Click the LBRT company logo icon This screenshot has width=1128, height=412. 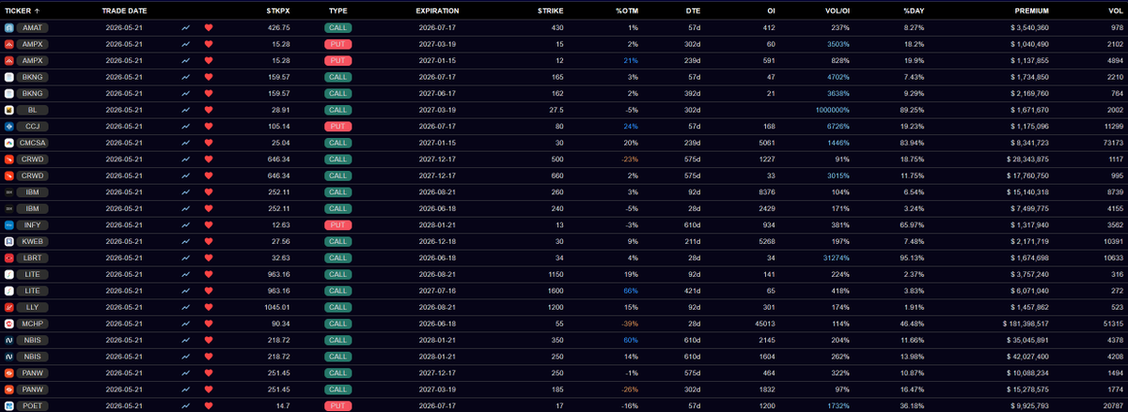[8, 258]
